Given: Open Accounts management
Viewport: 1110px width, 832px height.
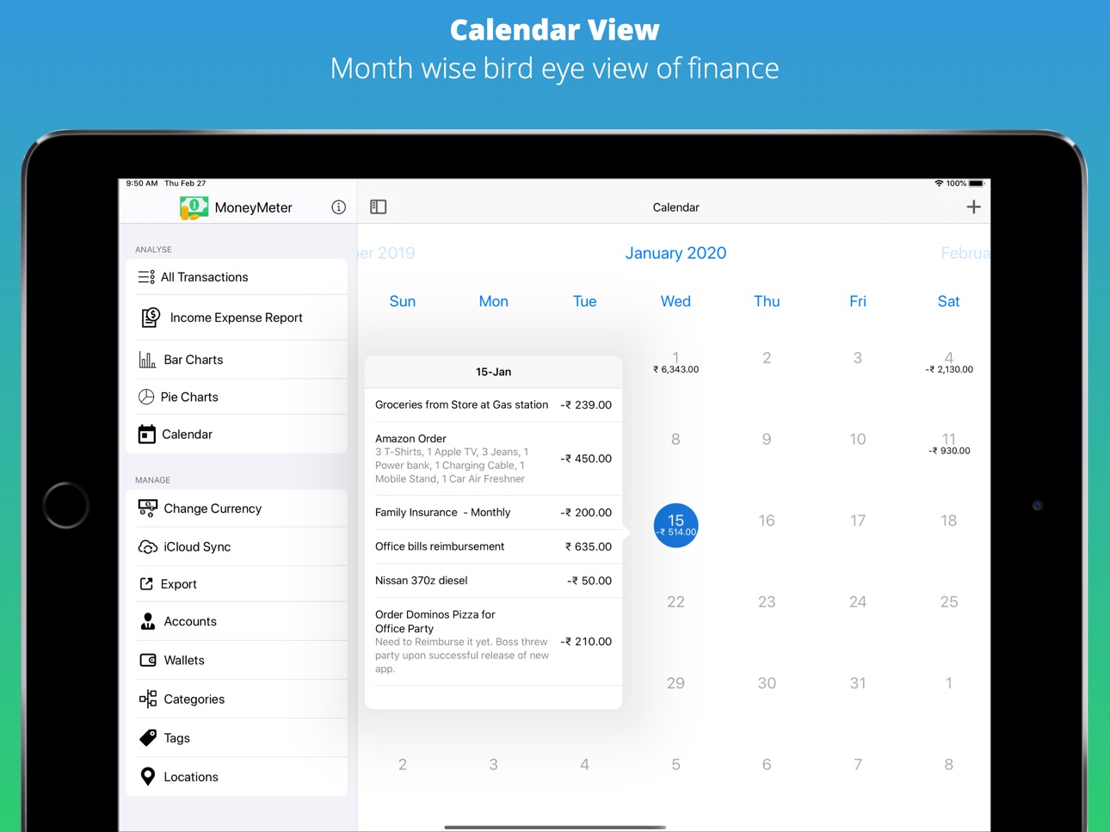Looking at the screenshot, I should [237, 621].
